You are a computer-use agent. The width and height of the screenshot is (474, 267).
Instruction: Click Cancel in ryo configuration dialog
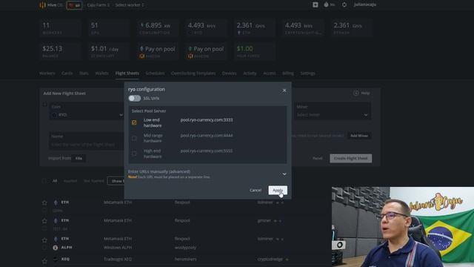[256, 190]
